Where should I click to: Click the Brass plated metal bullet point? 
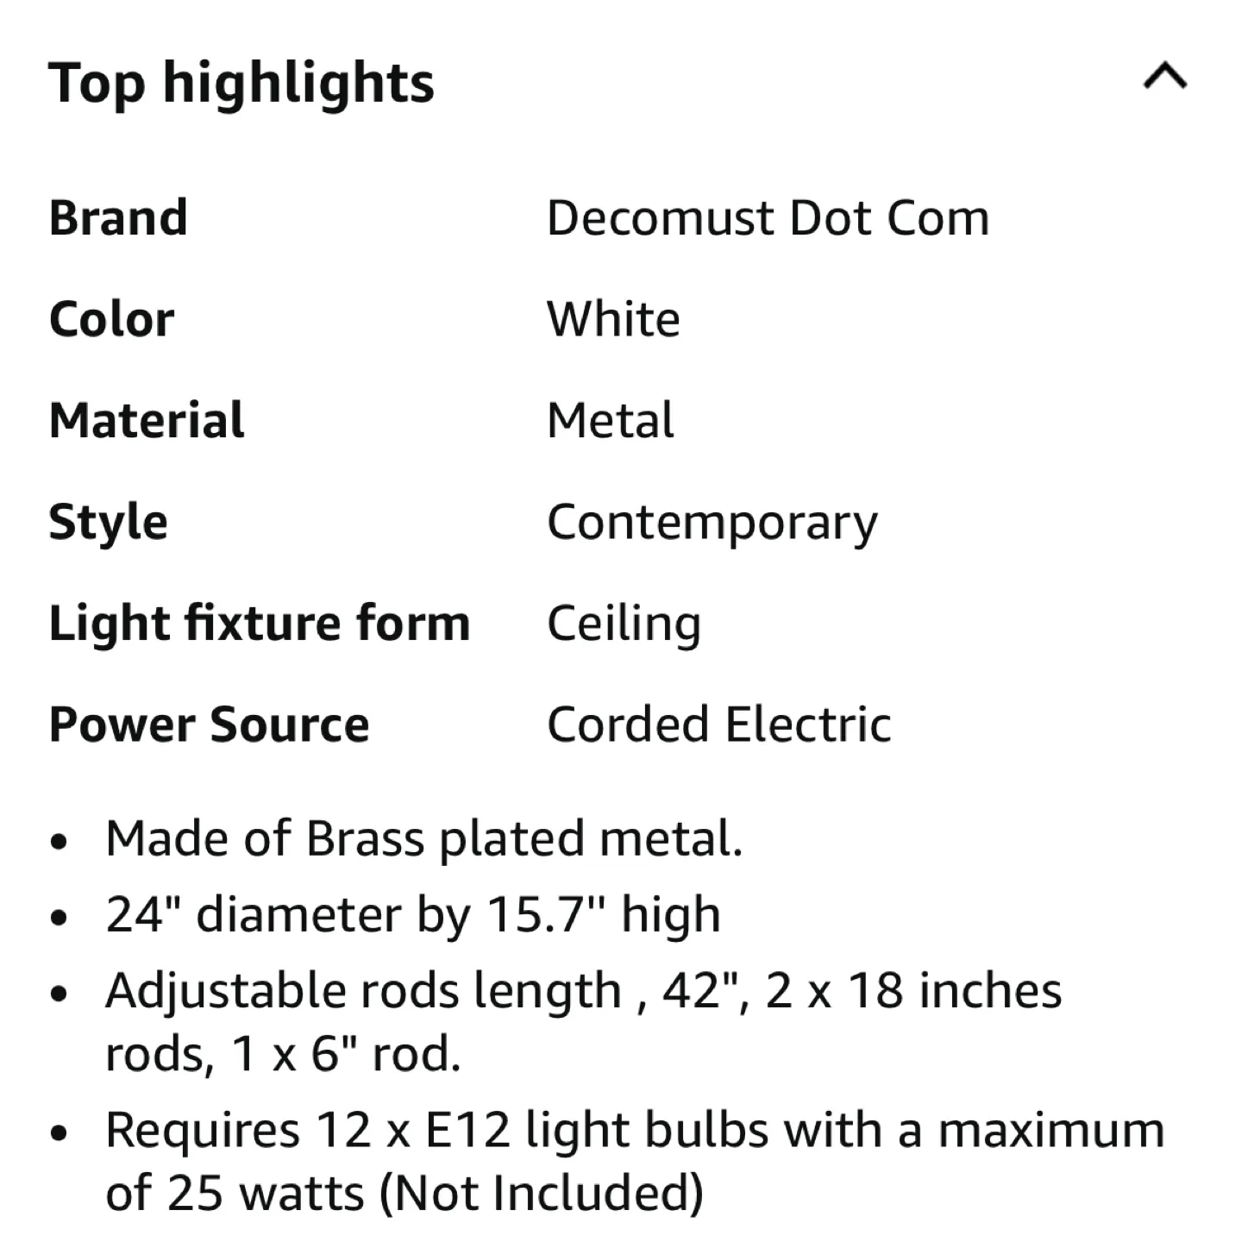[423, 837]
